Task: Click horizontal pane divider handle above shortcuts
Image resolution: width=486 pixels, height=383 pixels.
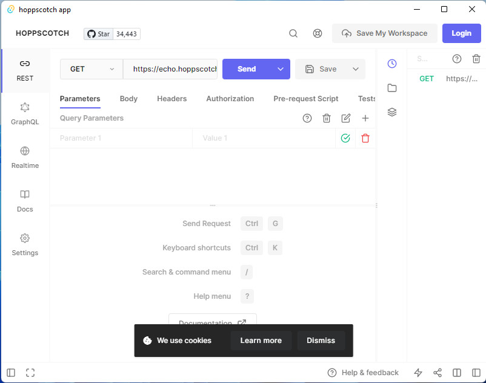Action: [x=213, y=205]
